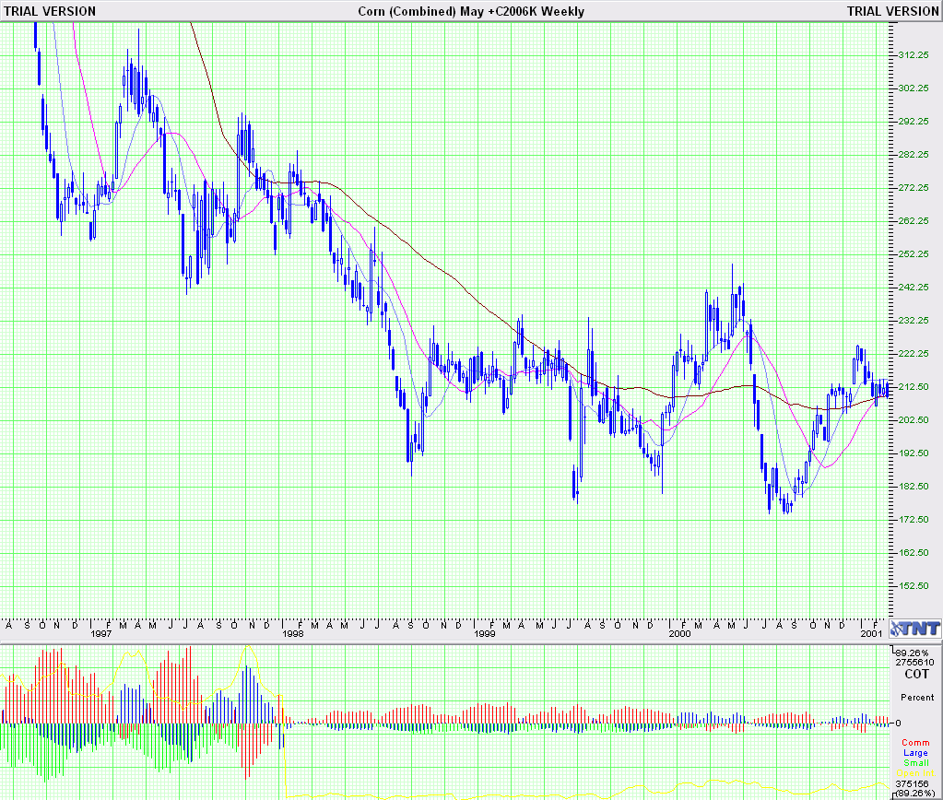
Task: Click the 182.50 price axis label
Action: click(914, 486)
